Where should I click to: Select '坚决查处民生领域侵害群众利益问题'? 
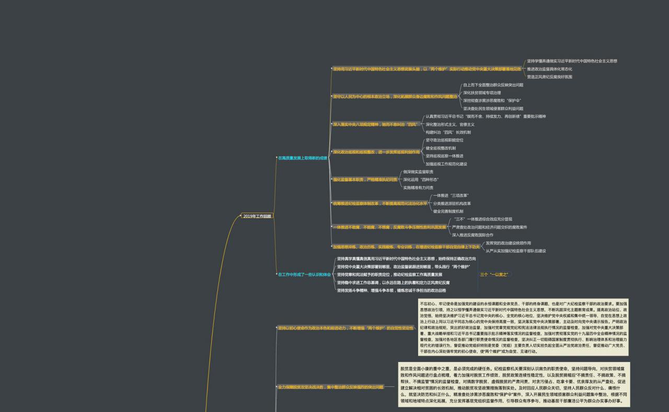point(493,109)
